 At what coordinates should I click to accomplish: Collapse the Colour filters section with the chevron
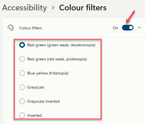[139, 28]
